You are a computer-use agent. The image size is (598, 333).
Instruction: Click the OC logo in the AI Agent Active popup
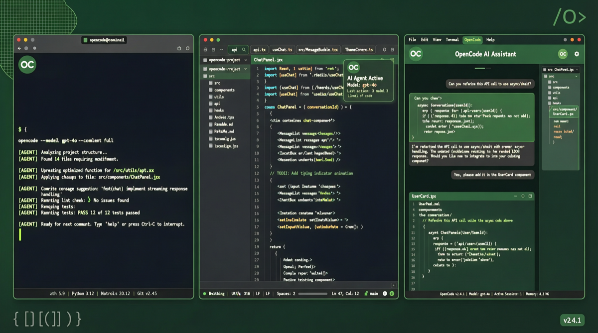(x=353, y=68)
